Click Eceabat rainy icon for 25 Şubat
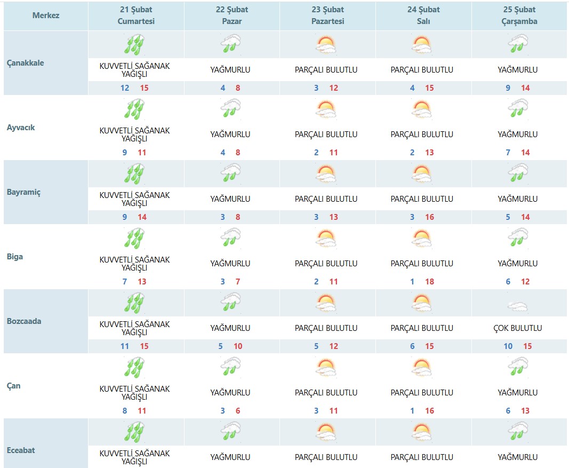 click(x=517, y=432)
